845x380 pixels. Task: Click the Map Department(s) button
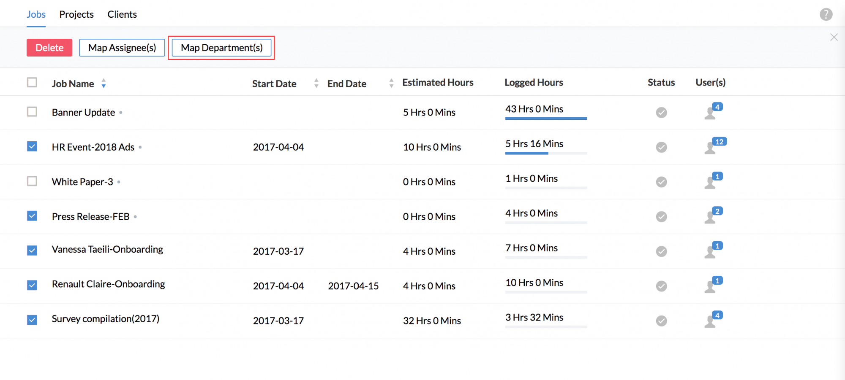pos(221,48)
